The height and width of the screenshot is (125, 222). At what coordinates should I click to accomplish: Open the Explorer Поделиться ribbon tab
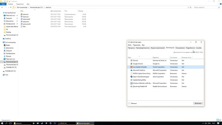(x=20, y=4)
